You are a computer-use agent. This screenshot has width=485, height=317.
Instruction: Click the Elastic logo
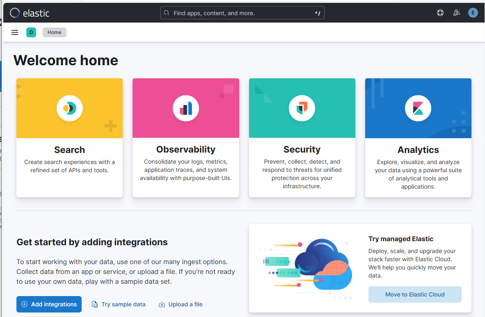(x=30, y=13)
